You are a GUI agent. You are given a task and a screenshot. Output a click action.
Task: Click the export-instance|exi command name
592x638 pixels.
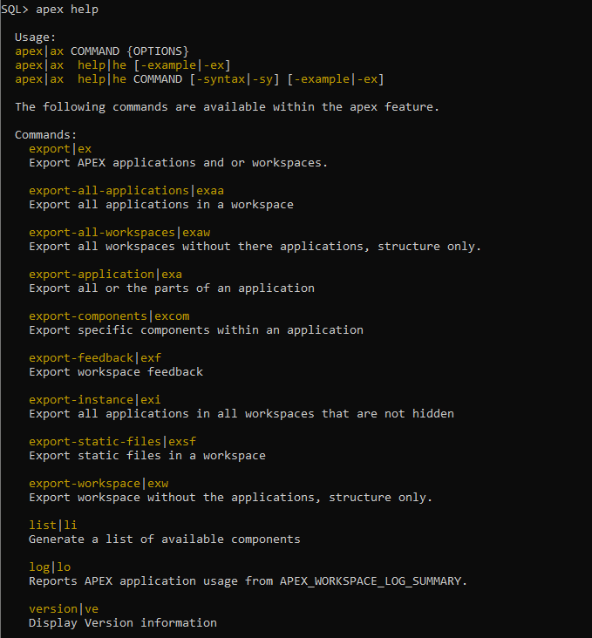click(x=95, y=400)
